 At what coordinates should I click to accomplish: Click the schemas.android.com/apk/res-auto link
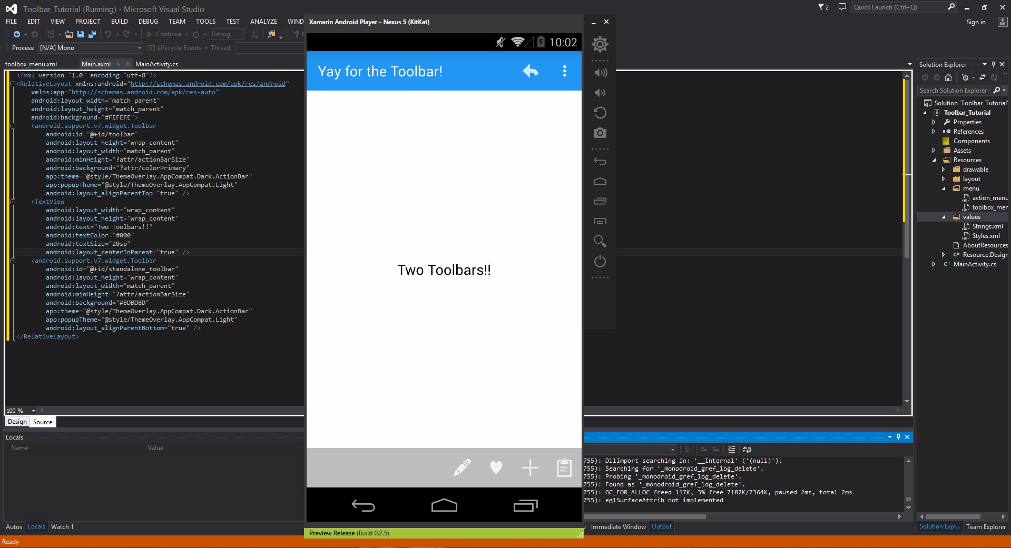point(143,92)
